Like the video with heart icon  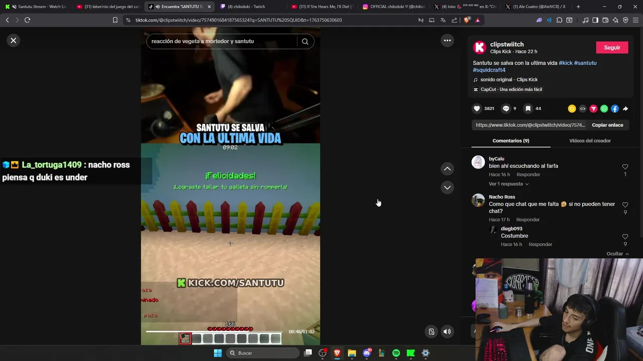pyautogui.click(x=477, y=108)
